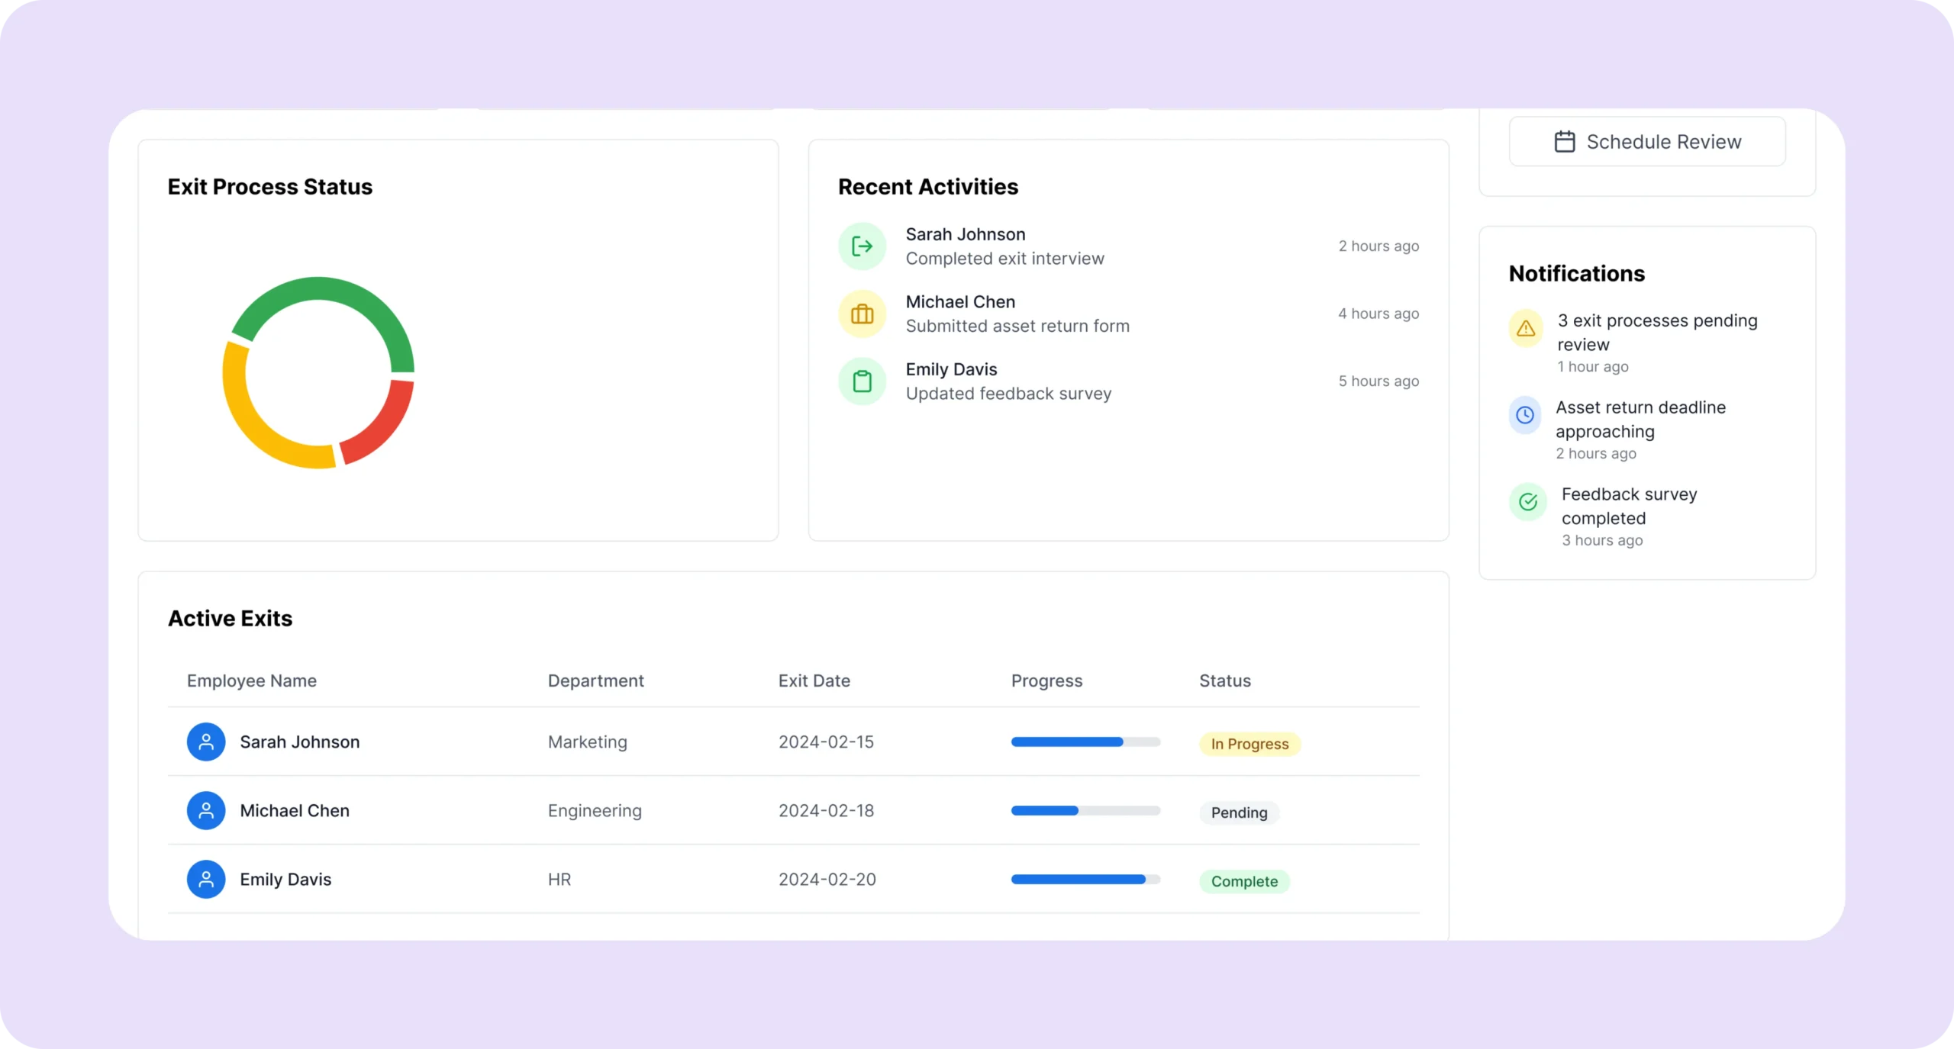Click the yellow warning triangle notification icon
This screenshot has width=1954, height=1049.
click(1525, 329)
